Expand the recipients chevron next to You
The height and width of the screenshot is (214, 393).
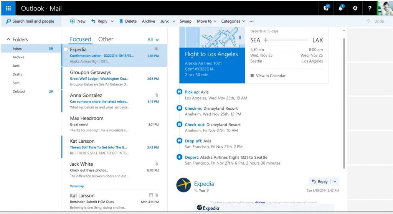(x=208, y=191)
